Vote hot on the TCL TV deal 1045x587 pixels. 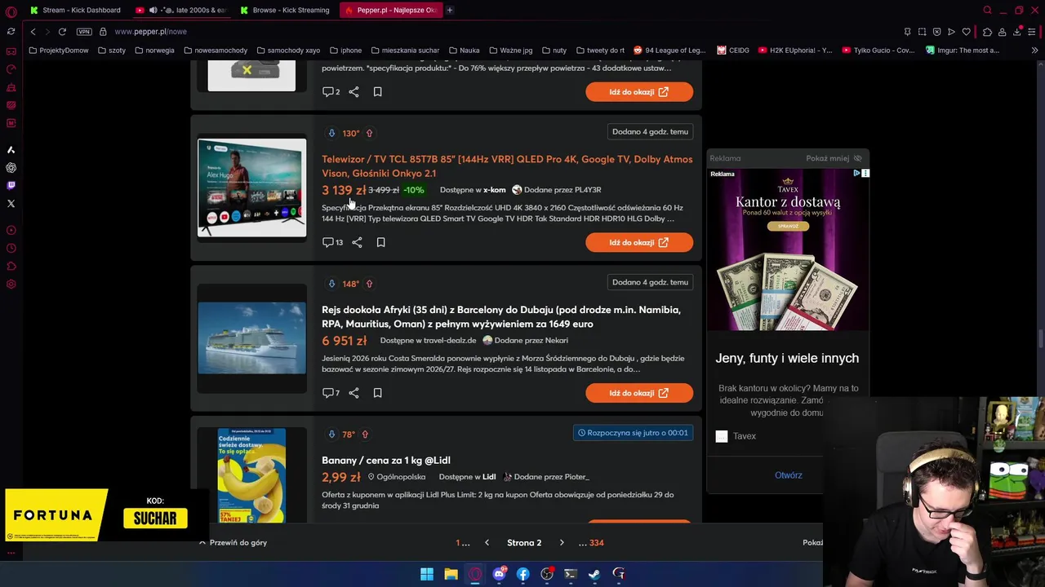pos(369,133)
